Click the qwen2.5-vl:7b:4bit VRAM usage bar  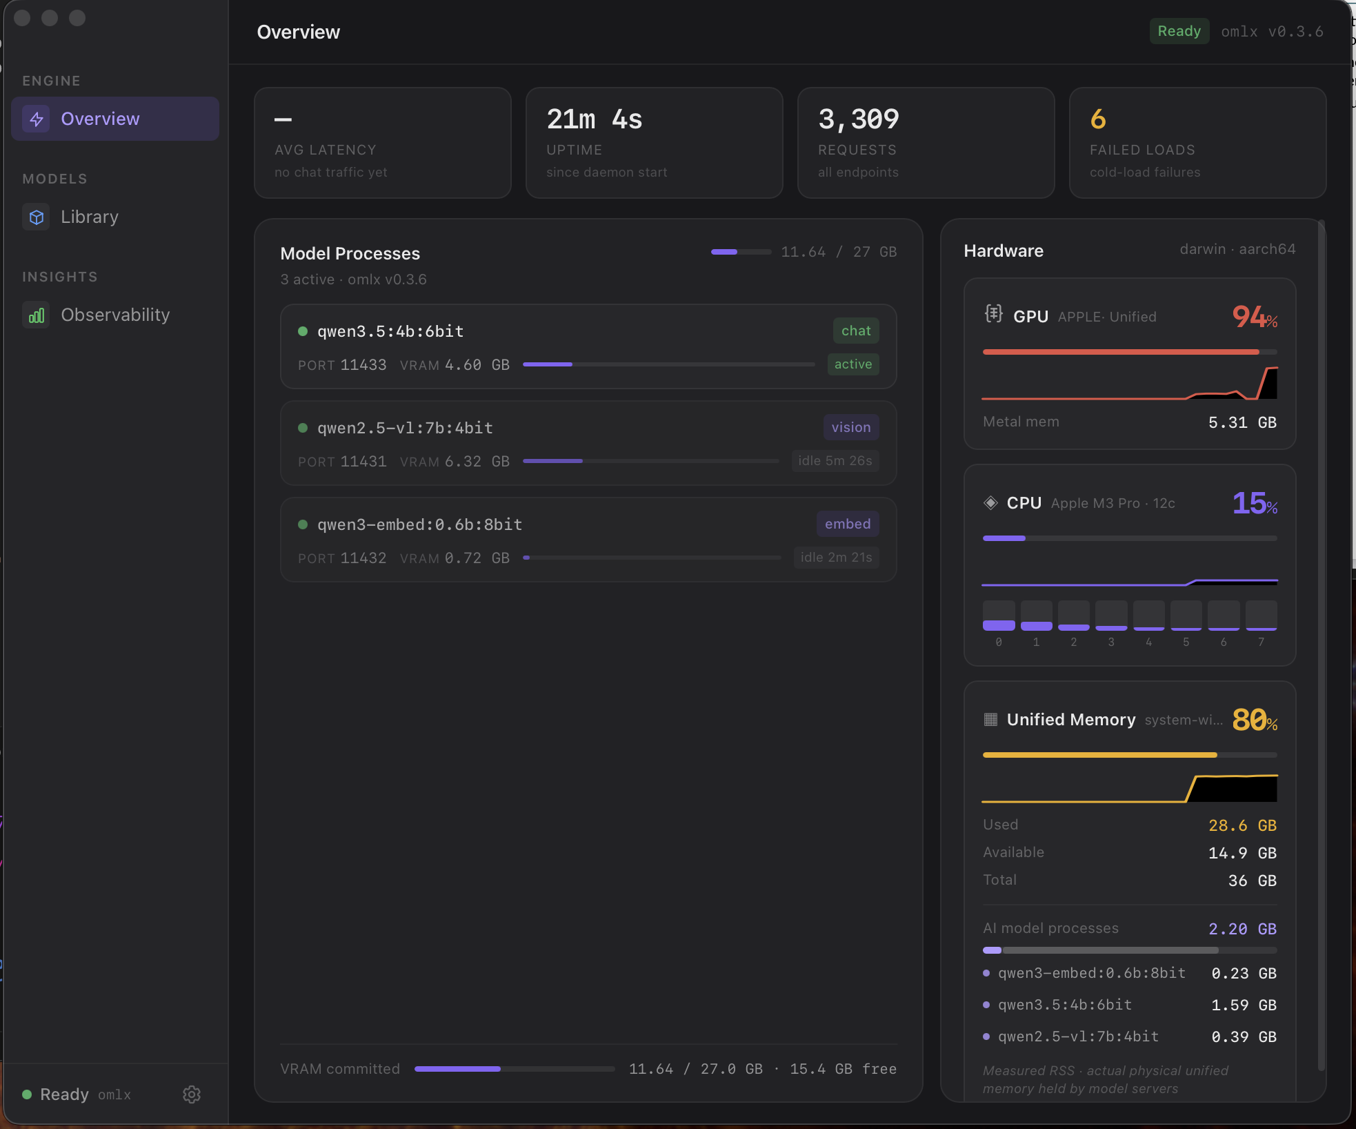(651, 461)
